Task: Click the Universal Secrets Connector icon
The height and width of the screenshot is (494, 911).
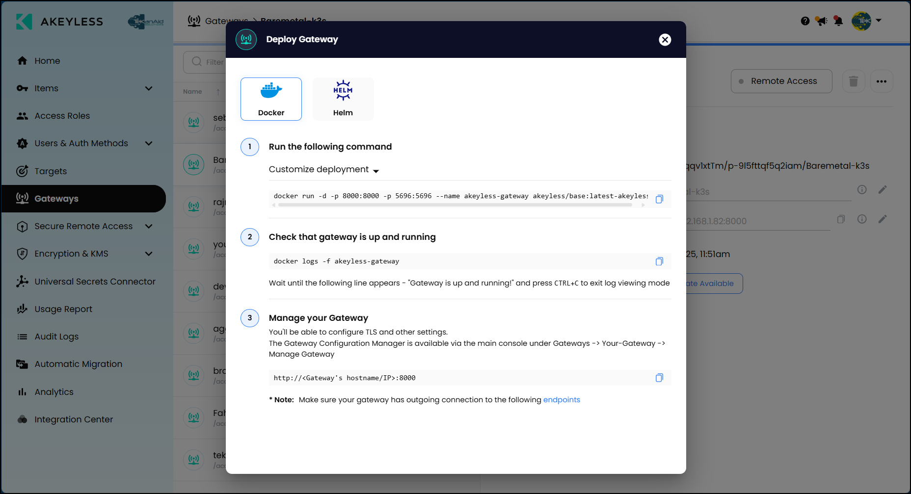Action: (x=22, y=281)
